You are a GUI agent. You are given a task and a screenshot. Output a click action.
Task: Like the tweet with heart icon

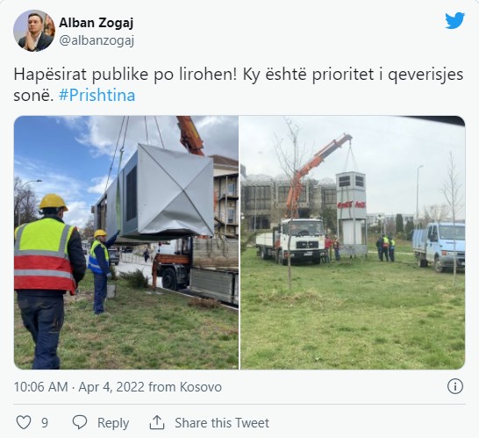(x=24, y=423)
